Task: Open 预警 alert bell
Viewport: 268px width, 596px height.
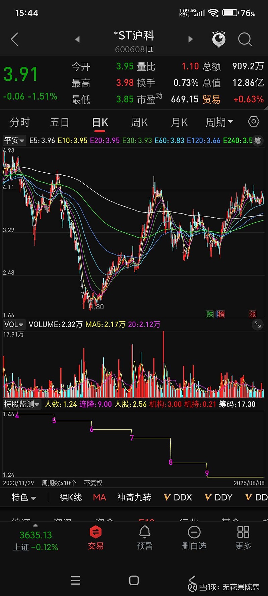Action: point(145,538)
